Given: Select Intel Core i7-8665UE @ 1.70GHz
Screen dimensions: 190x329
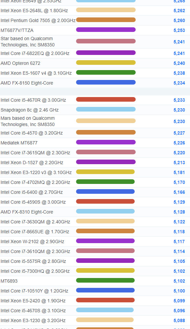Looking at the screenshot, I should tap(35, 232).
